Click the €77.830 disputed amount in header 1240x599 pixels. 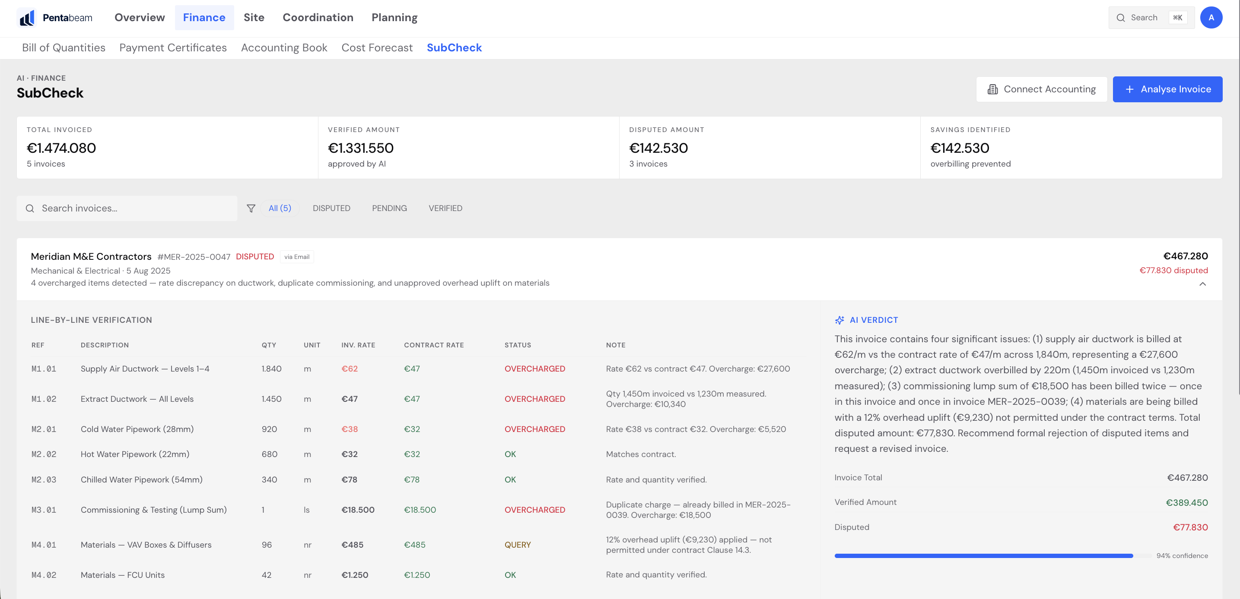[x=1173, y=271]
